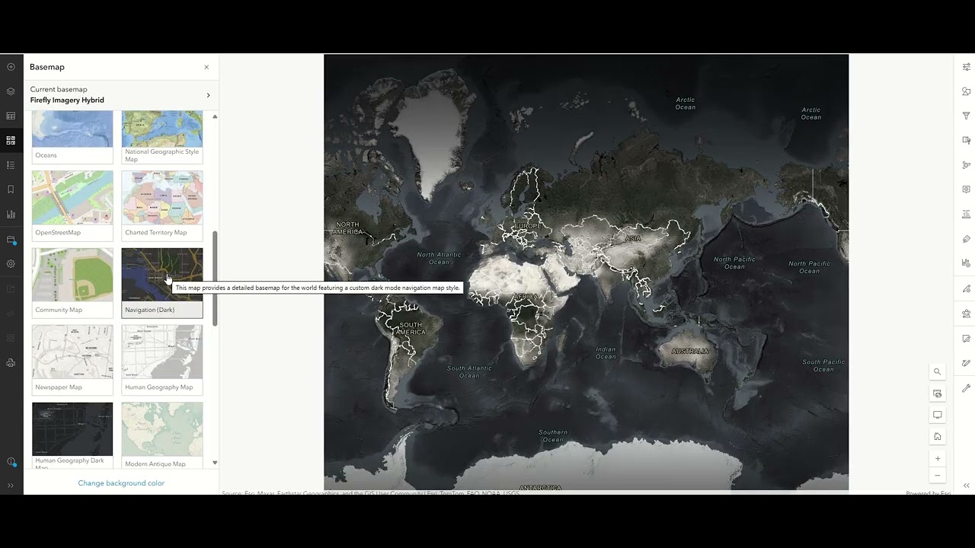
Task: Choose the Human Geography Dark Map basemap
Action: [x=72, y=435]
